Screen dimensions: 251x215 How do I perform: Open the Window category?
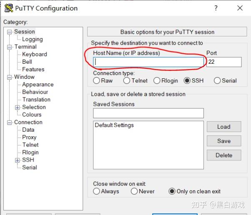24,77
